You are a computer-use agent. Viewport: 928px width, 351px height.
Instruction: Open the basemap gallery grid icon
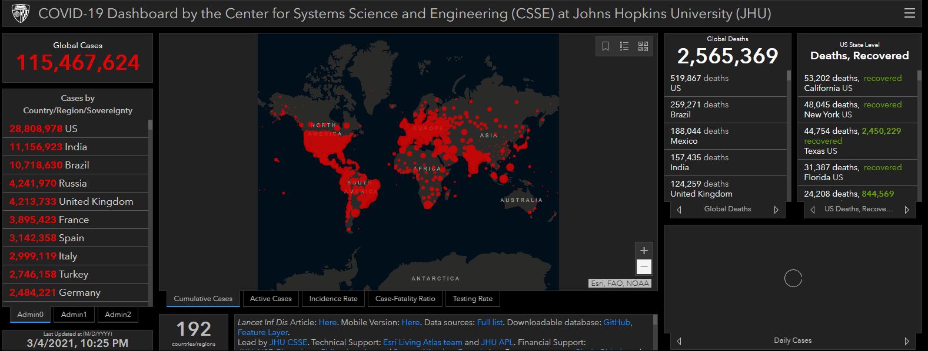click(643, 46)
